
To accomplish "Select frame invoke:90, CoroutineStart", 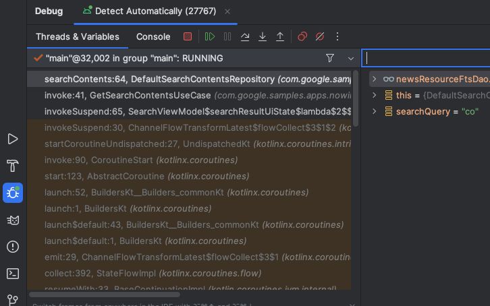I will (190, 160).
